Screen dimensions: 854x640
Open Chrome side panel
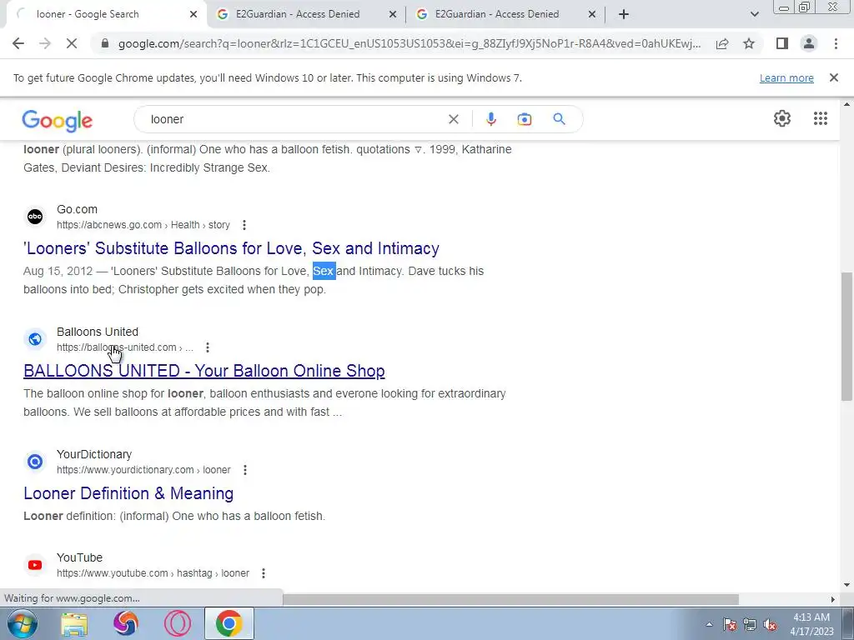click(782, 43)
